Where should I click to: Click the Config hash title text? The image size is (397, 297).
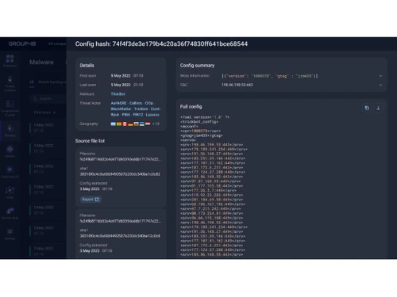(161, 44)
